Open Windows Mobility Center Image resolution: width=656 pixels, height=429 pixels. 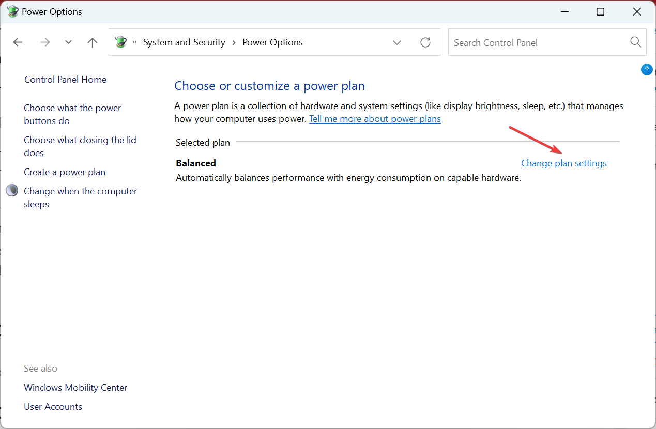(x=75, y=388)
